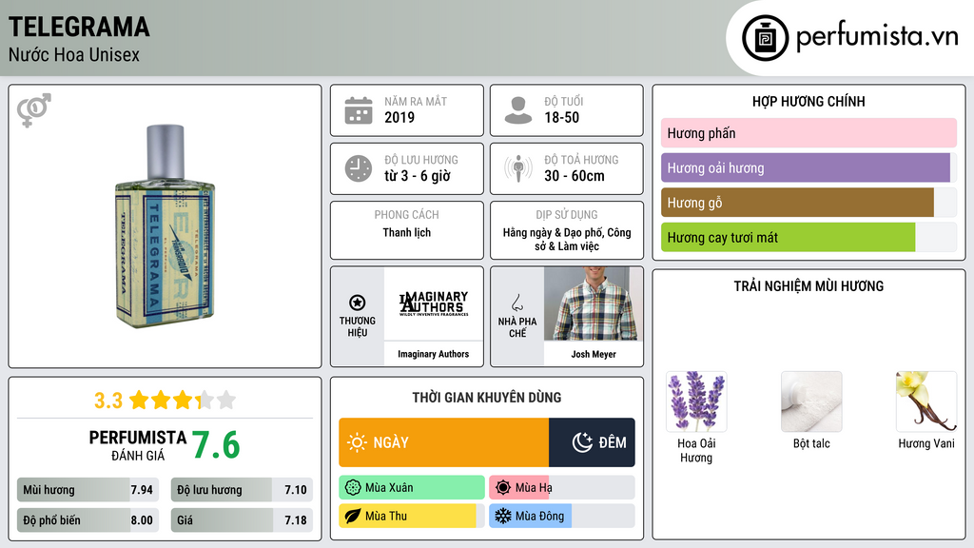The height and width of the screenshot is (548, 974).
Task: Click the unisex gender symbol icon
Action: click(34, 110)
